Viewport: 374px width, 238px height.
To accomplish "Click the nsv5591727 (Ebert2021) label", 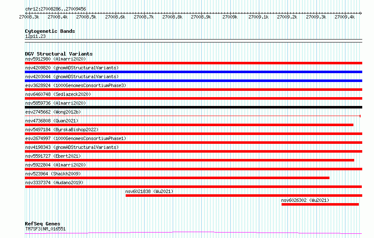I will click(x=53, y=156).
